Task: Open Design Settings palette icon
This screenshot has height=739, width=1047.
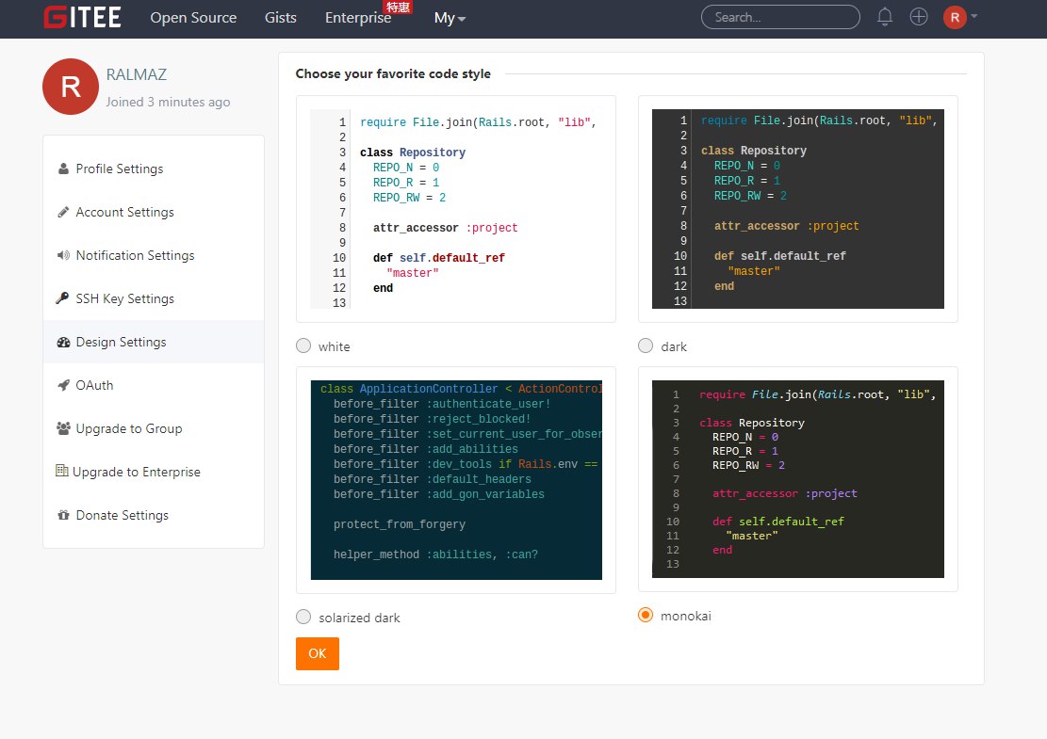Action: click(x=63, y=342)
